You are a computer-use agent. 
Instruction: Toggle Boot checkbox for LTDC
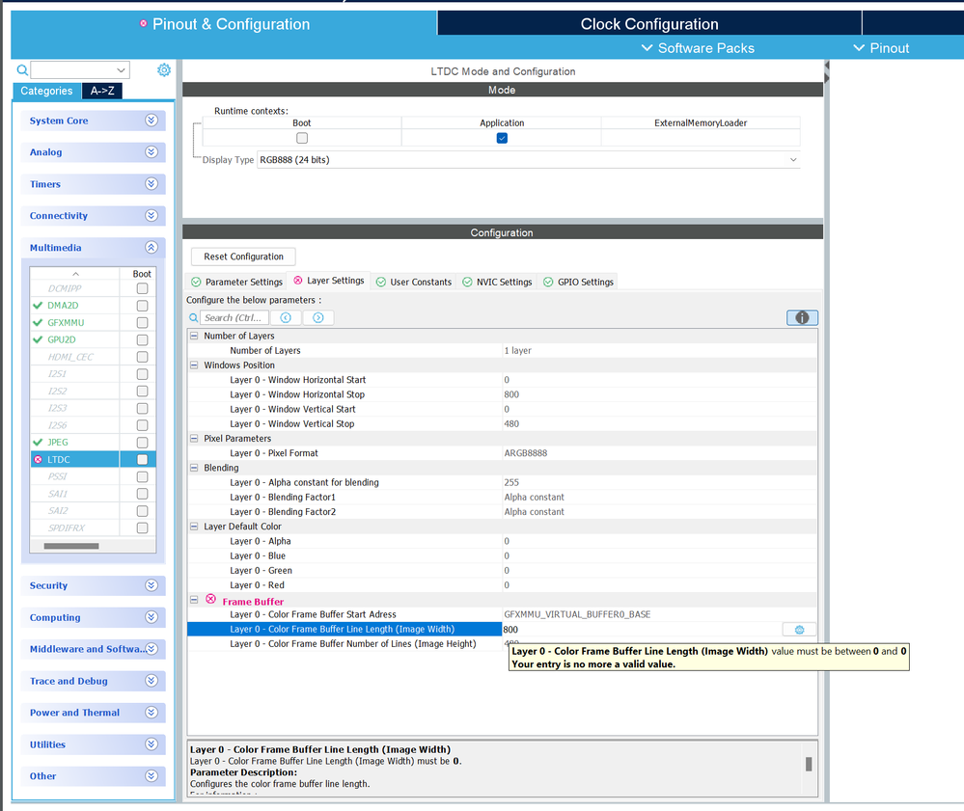142,460
